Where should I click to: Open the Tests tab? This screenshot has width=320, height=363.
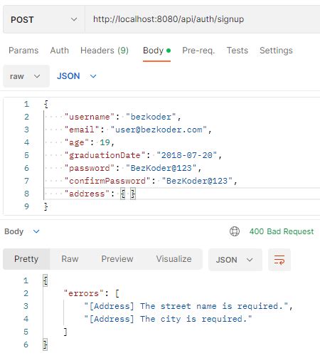point(238,51)
